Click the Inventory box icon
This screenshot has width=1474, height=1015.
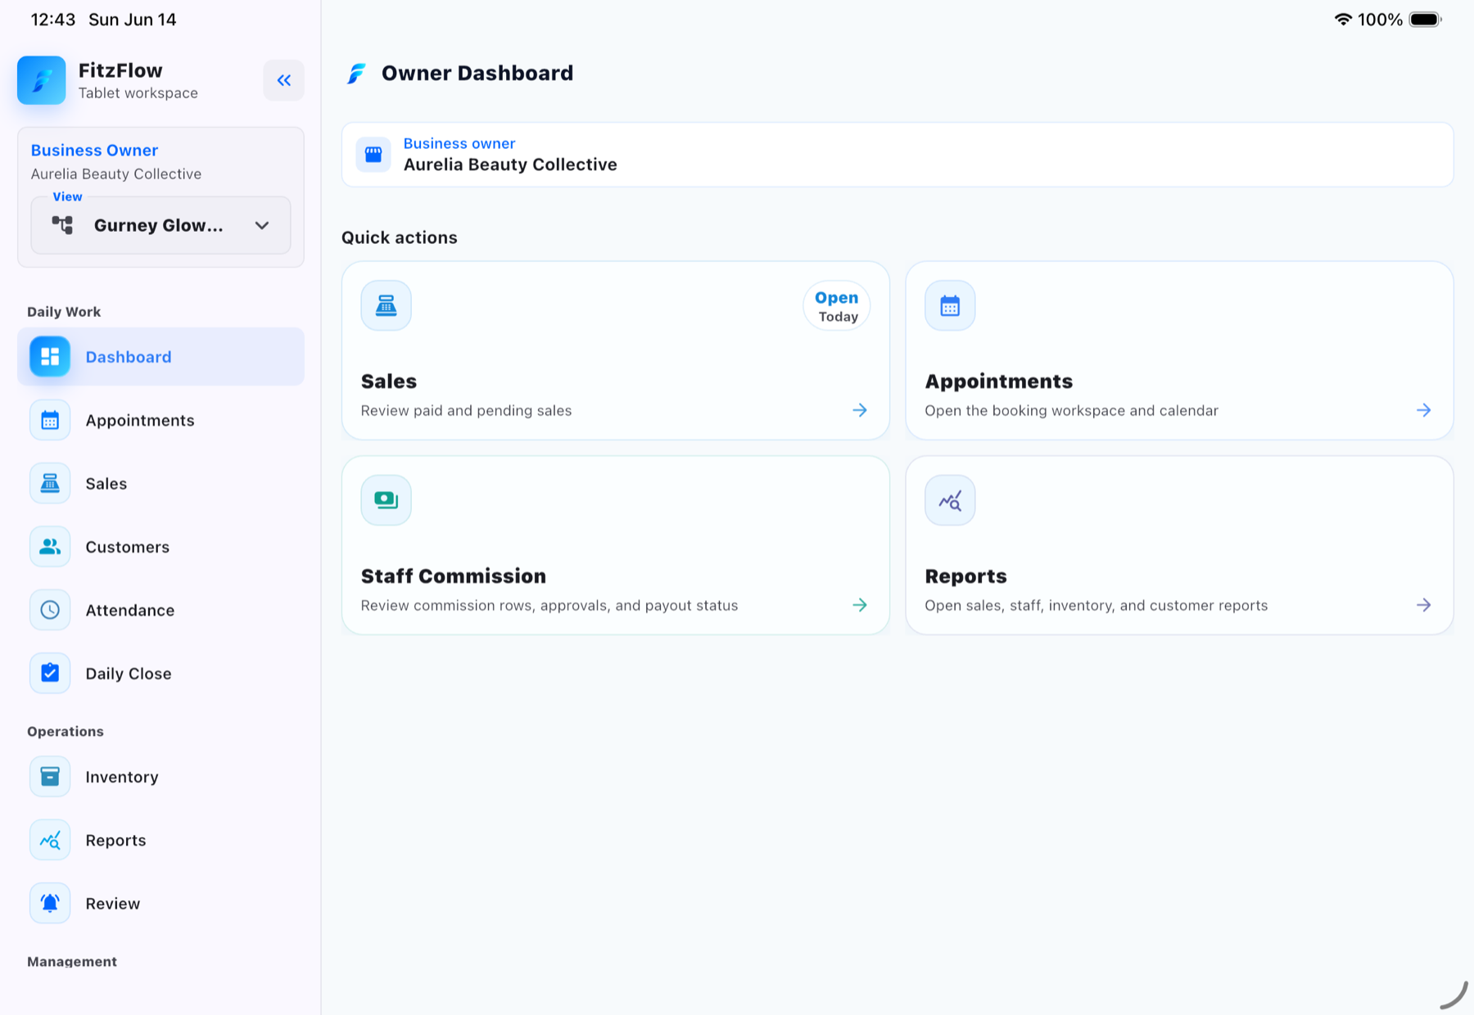(x=50, y=777)
